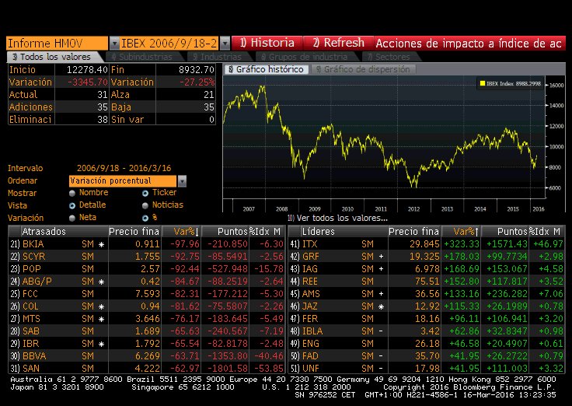Click the asterisk marker on JAZ row
The width and height of the screenshot is (572, 406).
pos(382,306)
